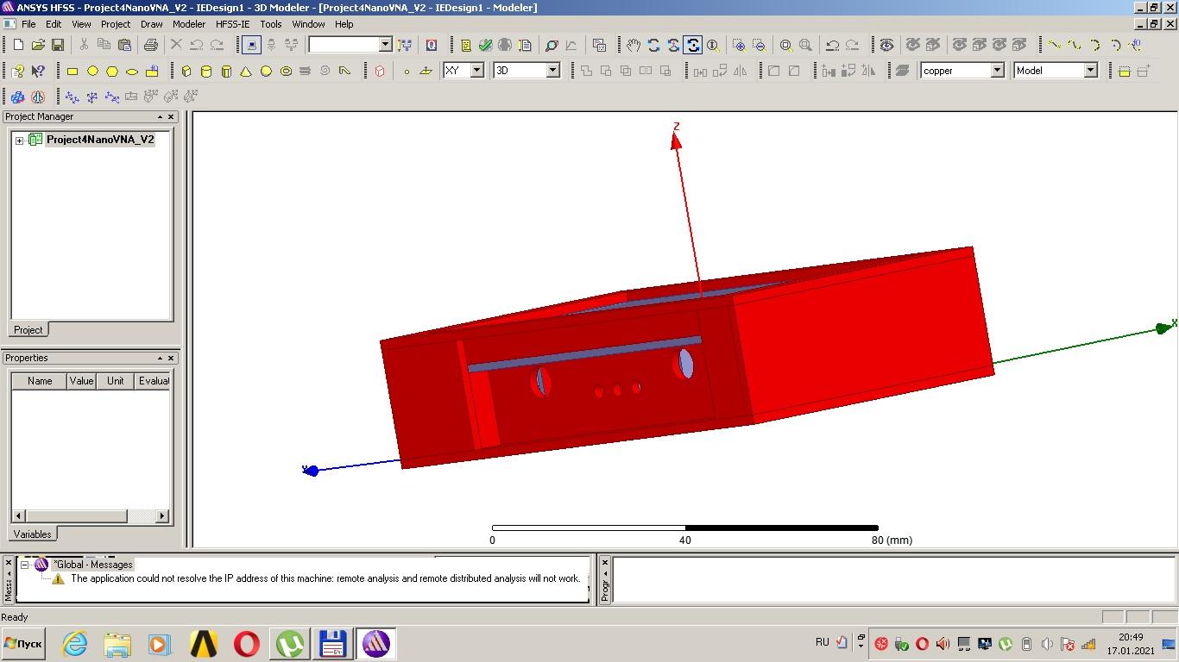
Task: Open the HFSS-IE menu
Action: tap(232, 24)
